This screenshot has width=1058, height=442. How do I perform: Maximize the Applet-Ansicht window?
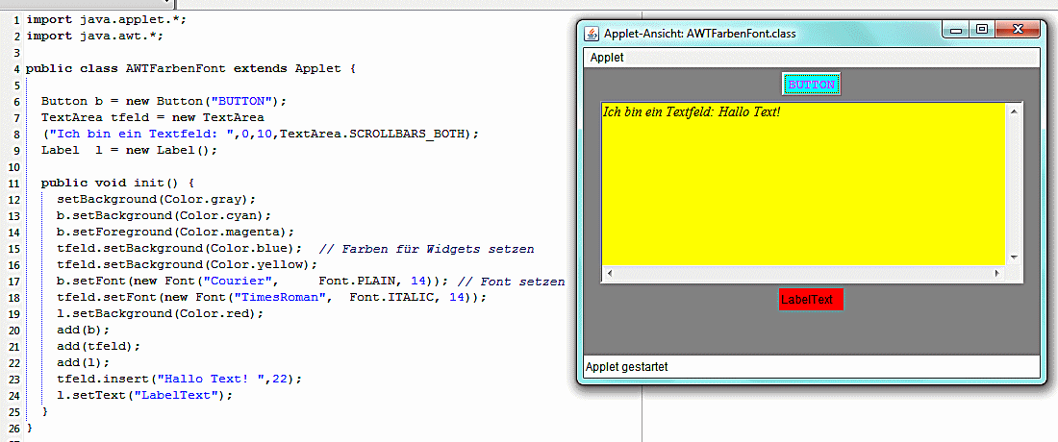pyautogui.click(x=982, y=31)
